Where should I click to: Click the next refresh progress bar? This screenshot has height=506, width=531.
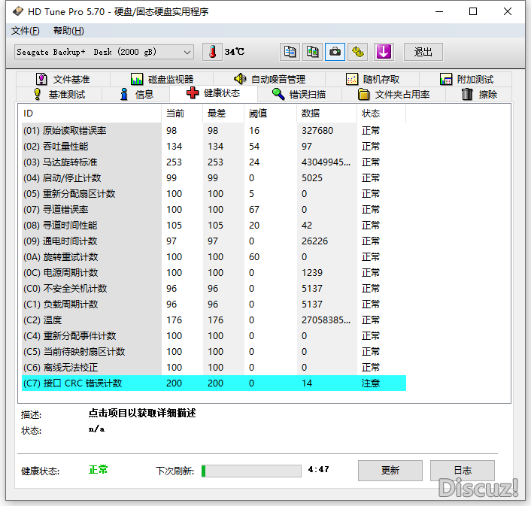[251, 471]
